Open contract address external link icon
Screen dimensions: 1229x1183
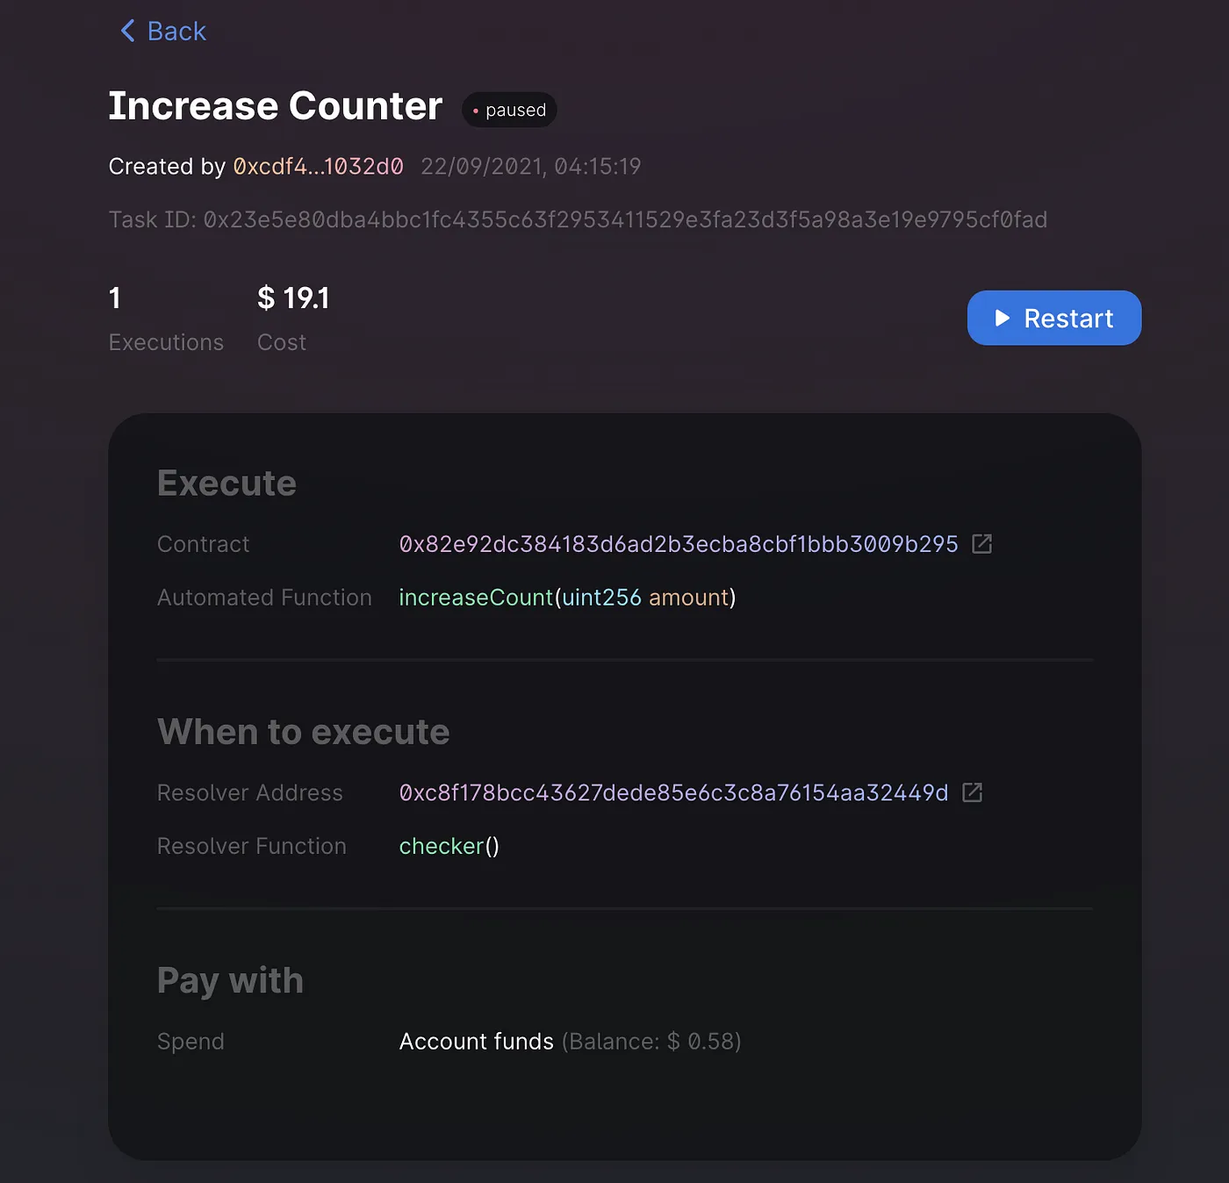[x=982, y=544]
